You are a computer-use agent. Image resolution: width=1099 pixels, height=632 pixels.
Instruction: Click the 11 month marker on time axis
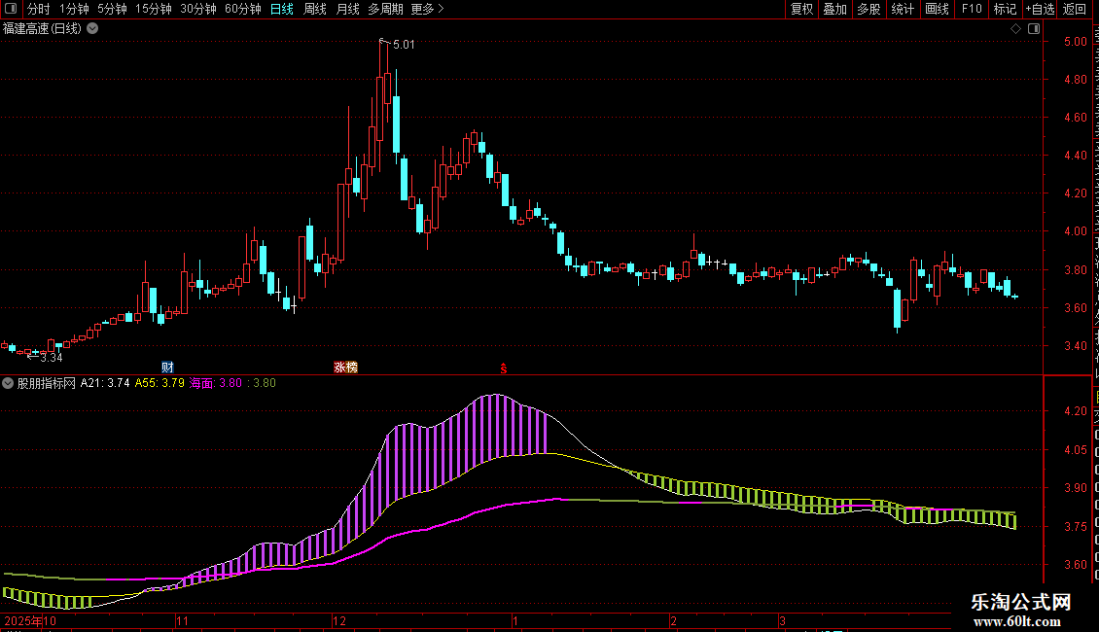pos(182,620)
